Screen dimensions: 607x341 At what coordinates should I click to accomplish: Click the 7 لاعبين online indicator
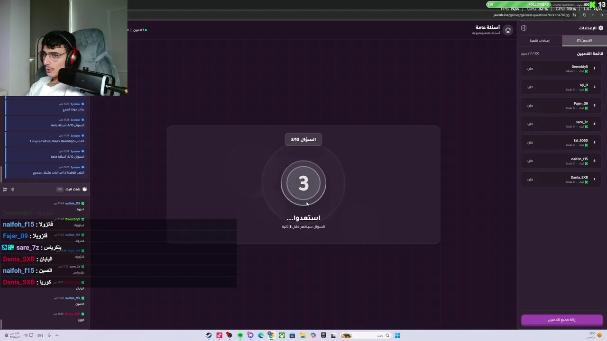click(x=140, y=30)
